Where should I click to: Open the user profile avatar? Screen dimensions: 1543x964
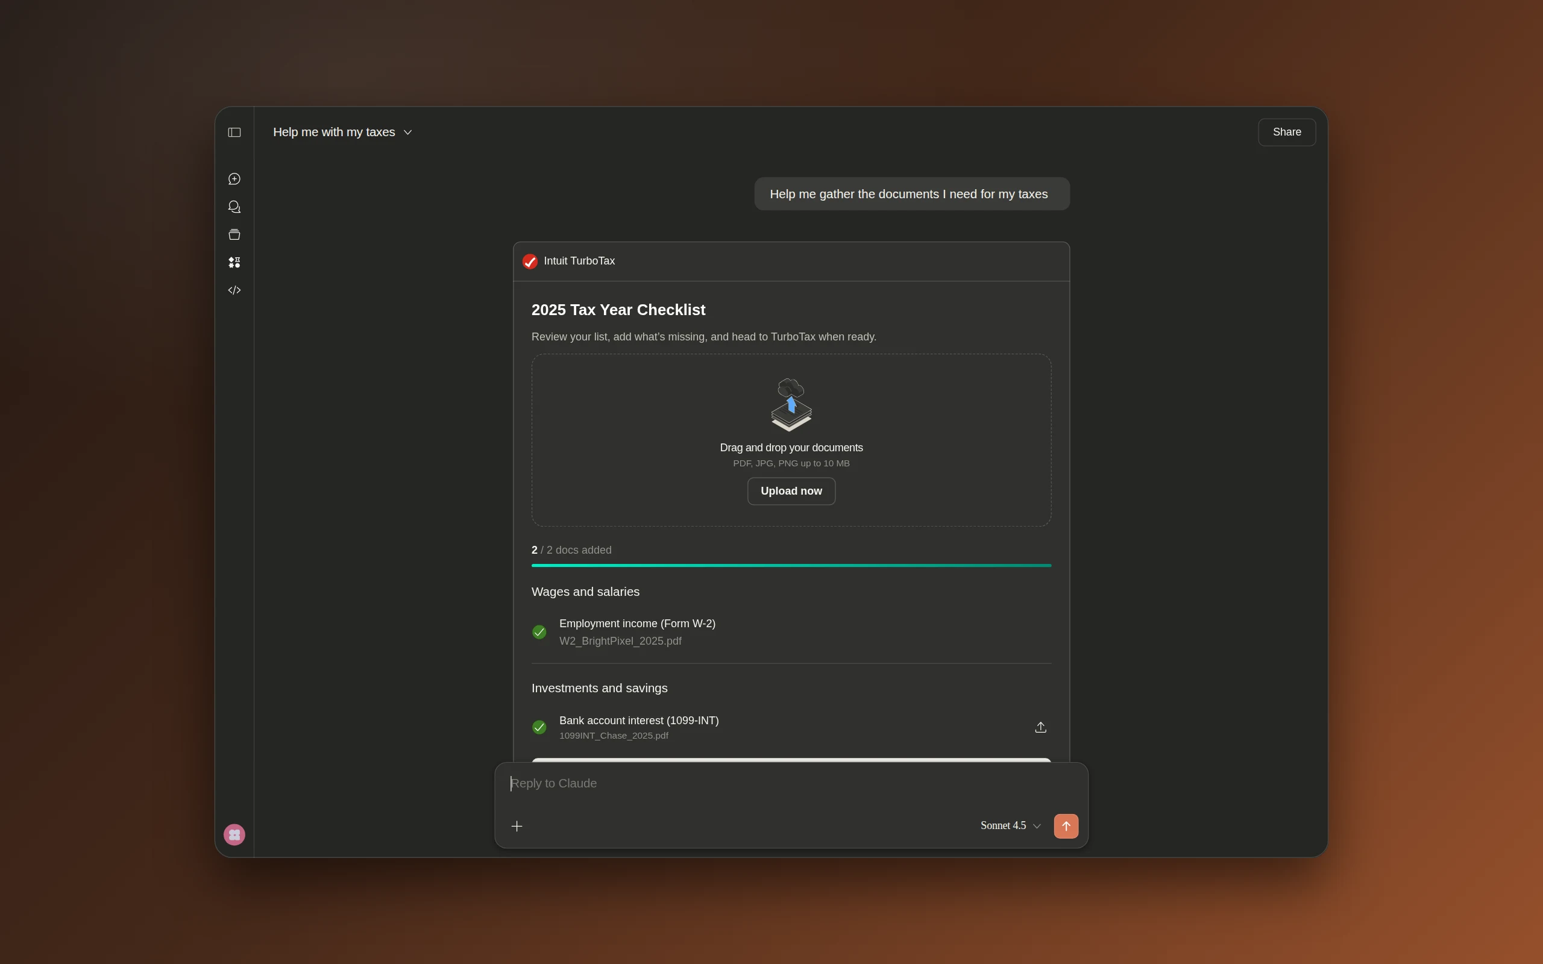234,834
